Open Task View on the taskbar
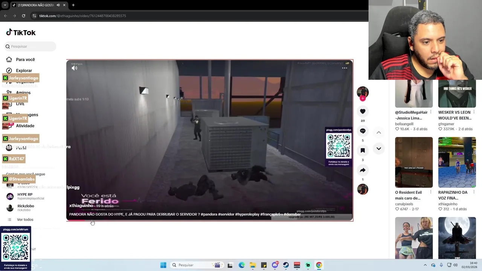 point(230,265)
